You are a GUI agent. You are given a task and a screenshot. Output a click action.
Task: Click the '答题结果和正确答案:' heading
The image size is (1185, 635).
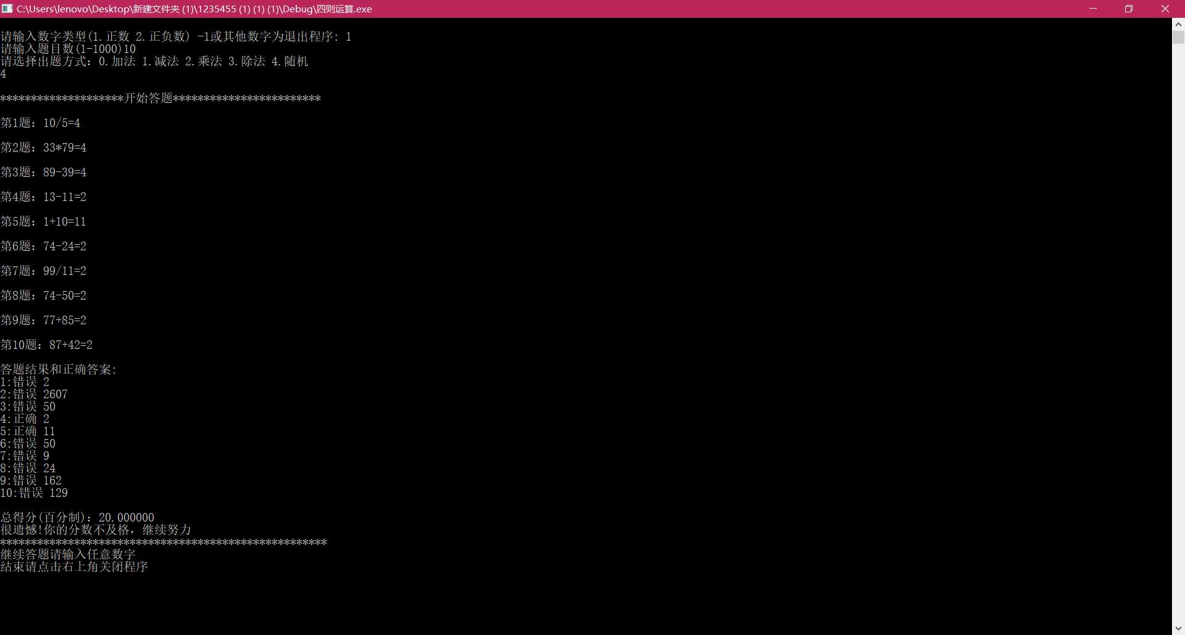pyautogui.click(x=59, y=369)
